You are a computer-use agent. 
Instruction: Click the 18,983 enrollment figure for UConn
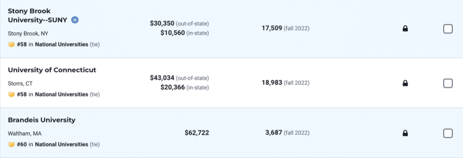coord(272,83)
